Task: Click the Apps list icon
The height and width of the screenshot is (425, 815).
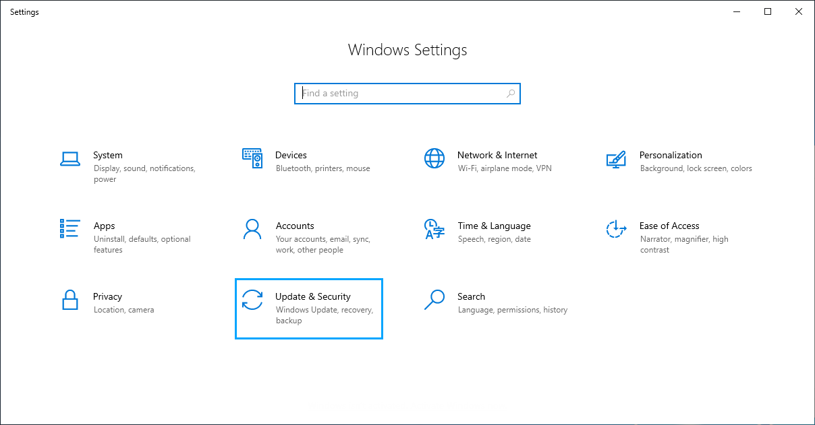Action: (x=70, y=229)
